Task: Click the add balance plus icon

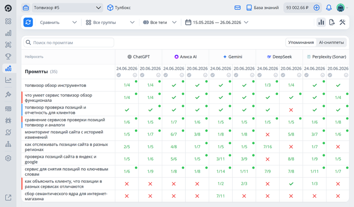Action: [316, 8]
